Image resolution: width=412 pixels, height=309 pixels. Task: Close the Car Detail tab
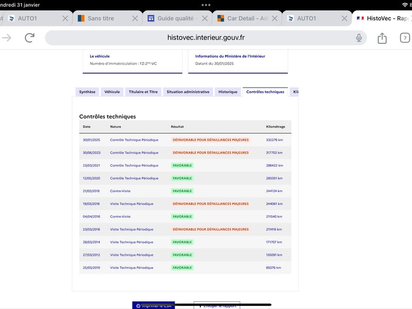tap(274, 19)
